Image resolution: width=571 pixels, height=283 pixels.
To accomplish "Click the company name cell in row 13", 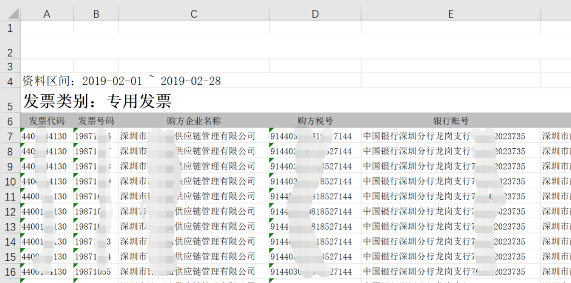I will (194, 226).
